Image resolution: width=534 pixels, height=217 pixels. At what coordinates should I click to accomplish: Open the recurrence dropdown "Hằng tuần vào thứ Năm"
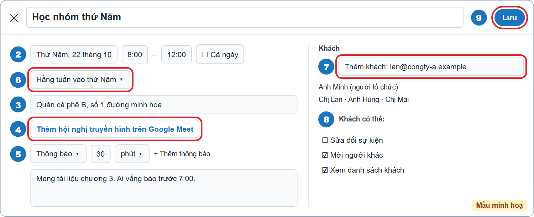tap(80, 80)
